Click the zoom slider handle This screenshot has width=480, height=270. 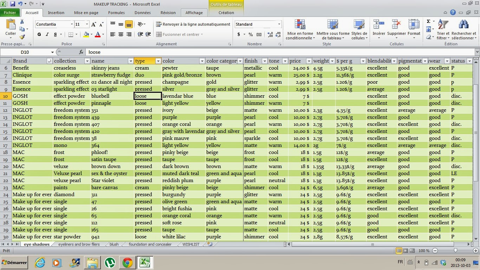(x=455, y=251)
